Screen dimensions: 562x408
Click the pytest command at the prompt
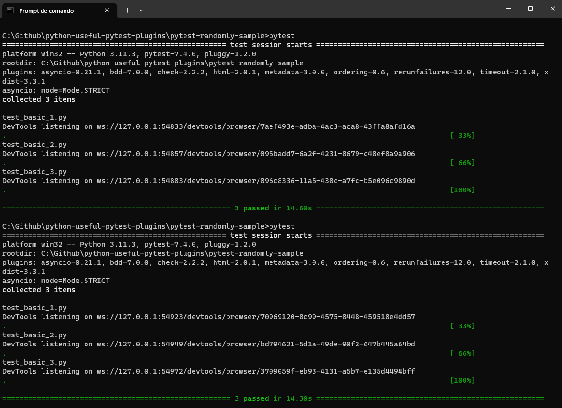click(x=283, y=35)
